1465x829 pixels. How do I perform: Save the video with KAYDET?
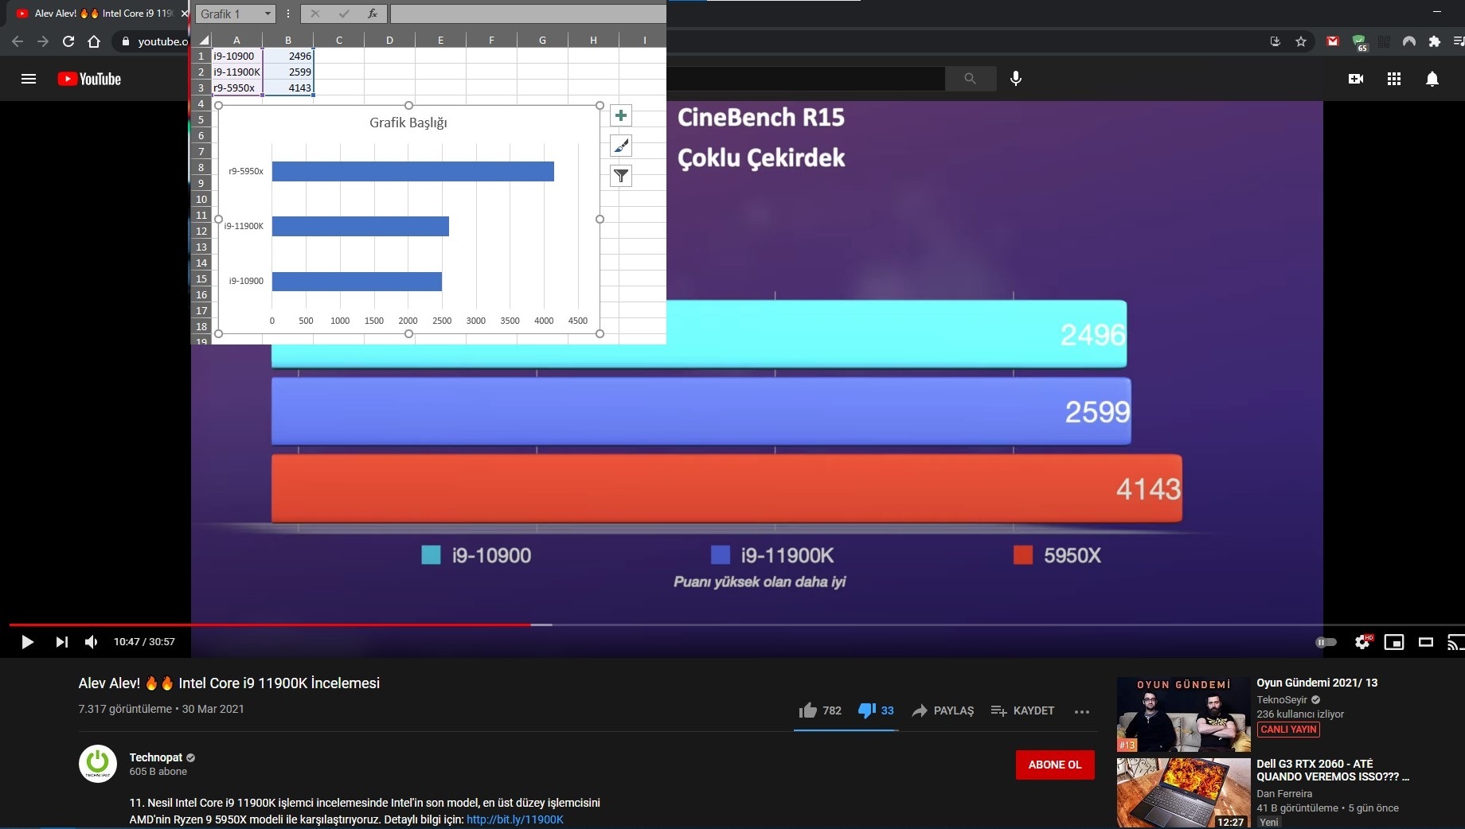(x=1022, y=710)
